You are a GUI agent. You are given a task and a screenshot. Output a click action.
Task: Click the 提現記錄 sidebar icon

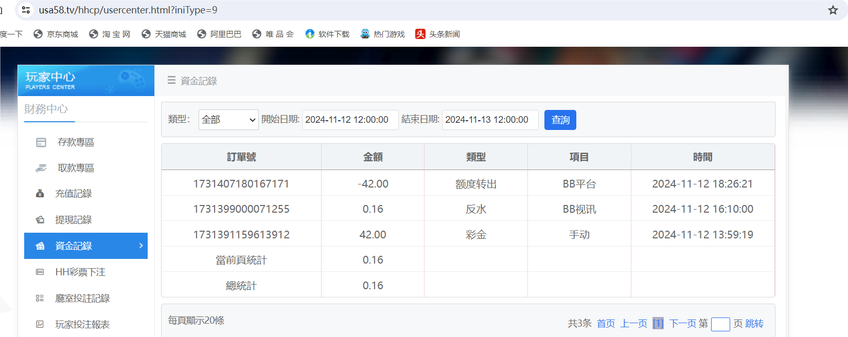(40, 220)
